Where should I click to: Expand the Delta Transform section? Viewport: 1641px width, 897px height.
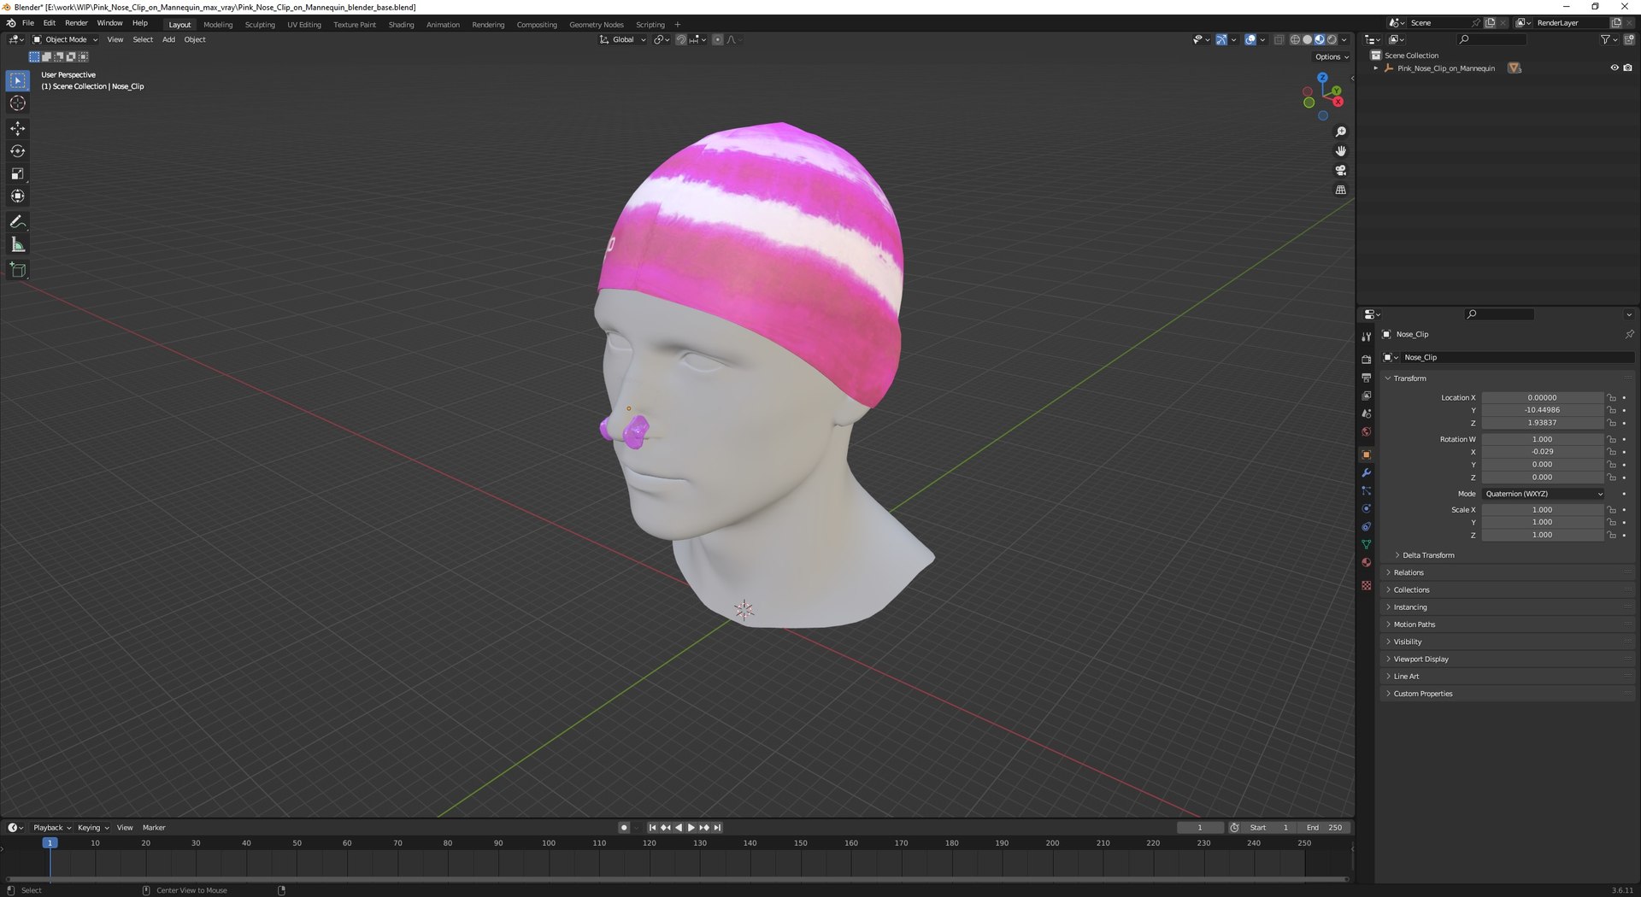click(1428, 555)
